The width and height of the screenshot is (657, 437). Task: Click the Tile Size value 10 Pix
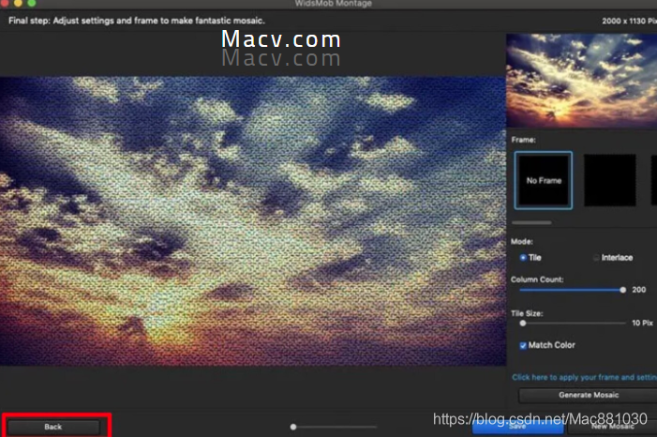[642, 323]
